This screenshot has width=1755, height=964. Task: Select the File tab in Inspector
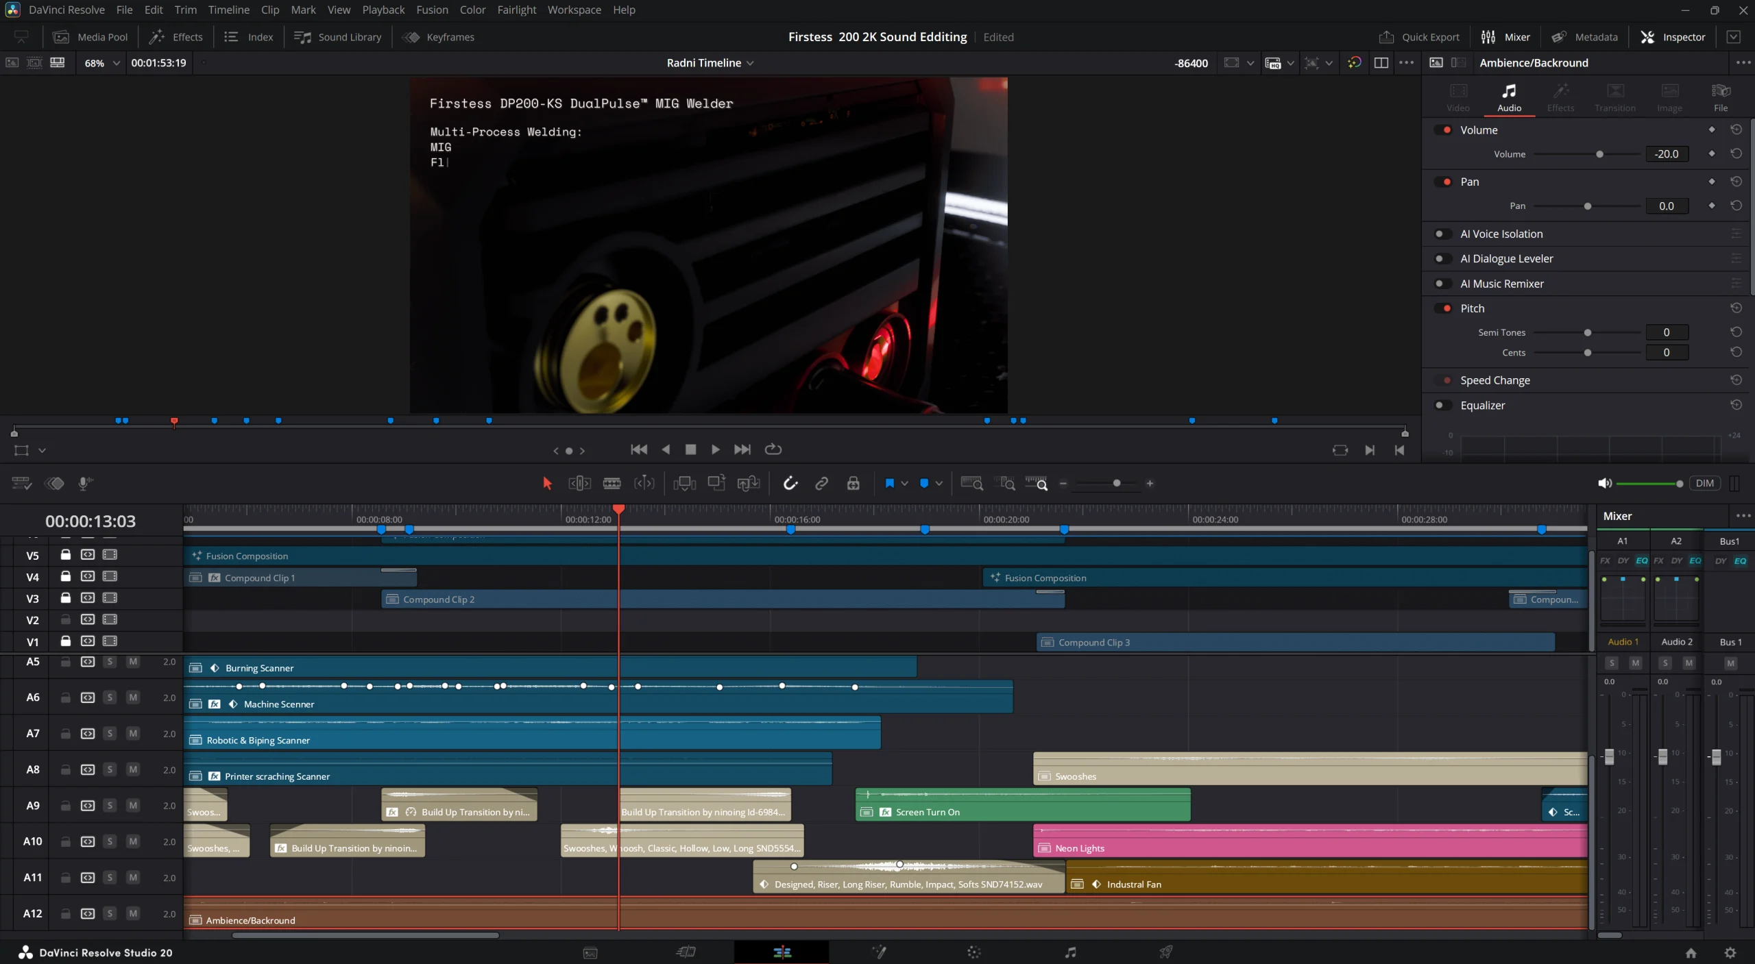point(1721,97)
